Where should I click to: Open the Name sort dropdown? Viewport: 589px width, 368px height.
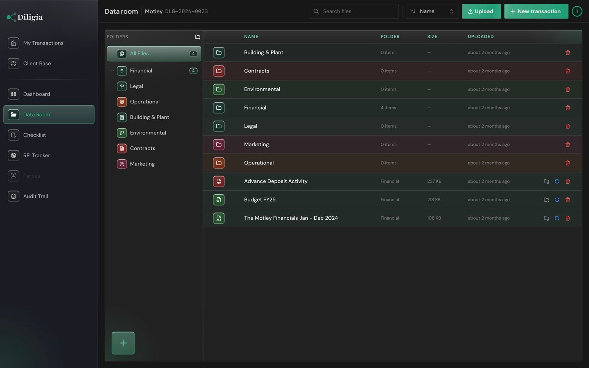coord(432,11)
